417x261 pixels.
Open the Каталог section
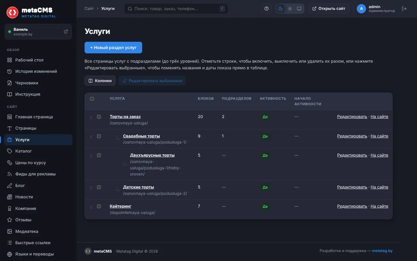click(38, 151)
